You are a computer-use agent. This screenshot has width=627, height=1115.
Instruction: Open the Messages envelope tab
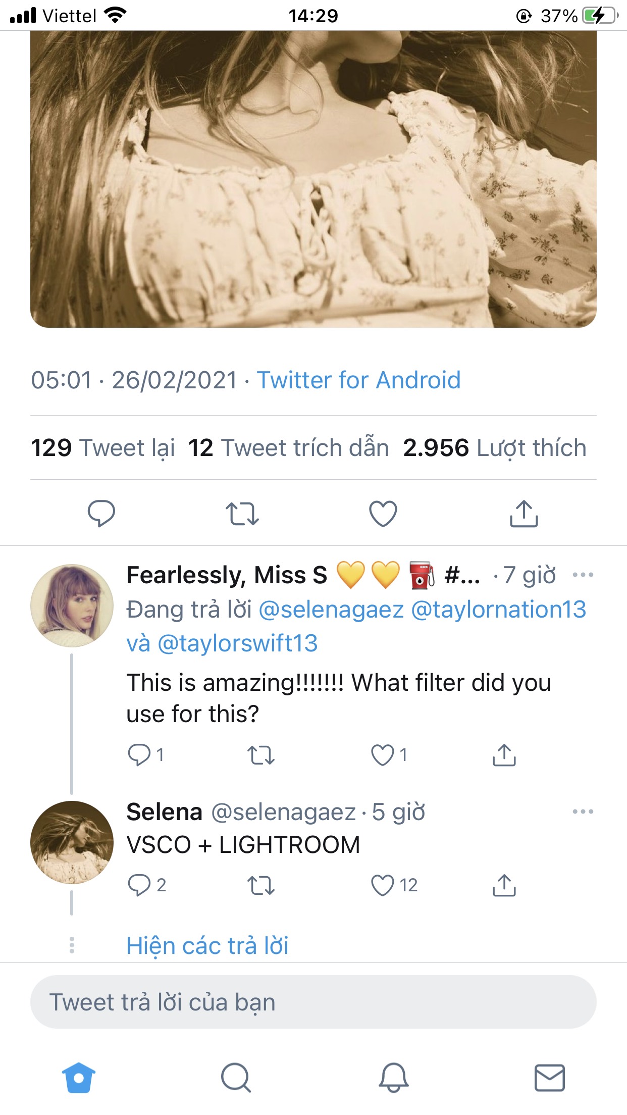click(x=549, y=1078)
